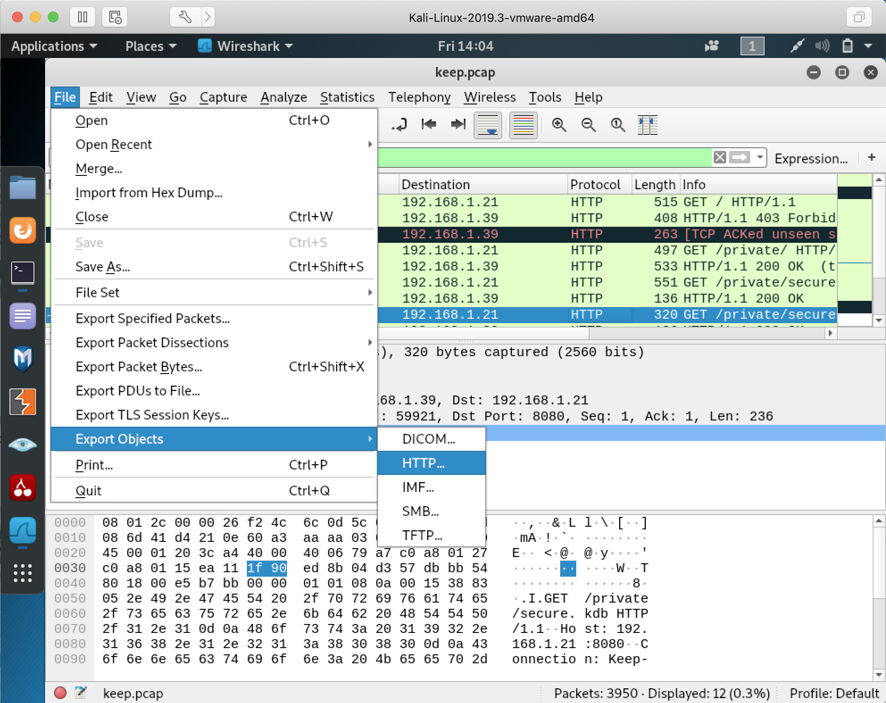Choose SMB... export option
The height and width of the screenshot is (703, 886).
[432, 511]
